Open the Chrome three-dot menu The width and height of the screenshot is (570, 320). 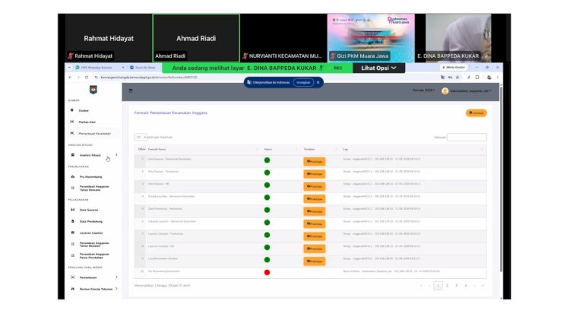tap(497, 78)
